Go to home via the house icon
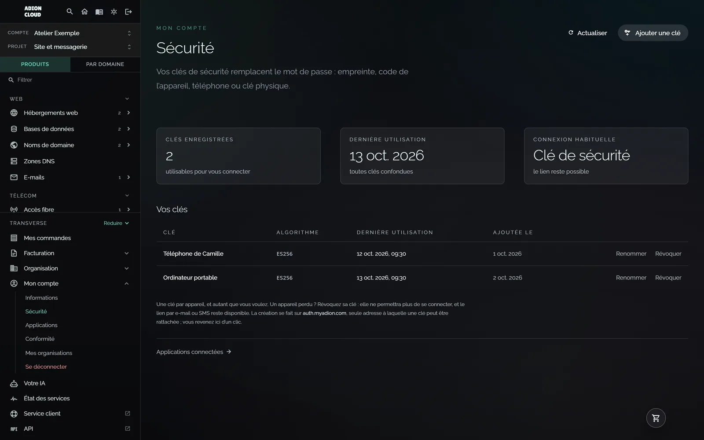704x440 pixels. point(84,11)
